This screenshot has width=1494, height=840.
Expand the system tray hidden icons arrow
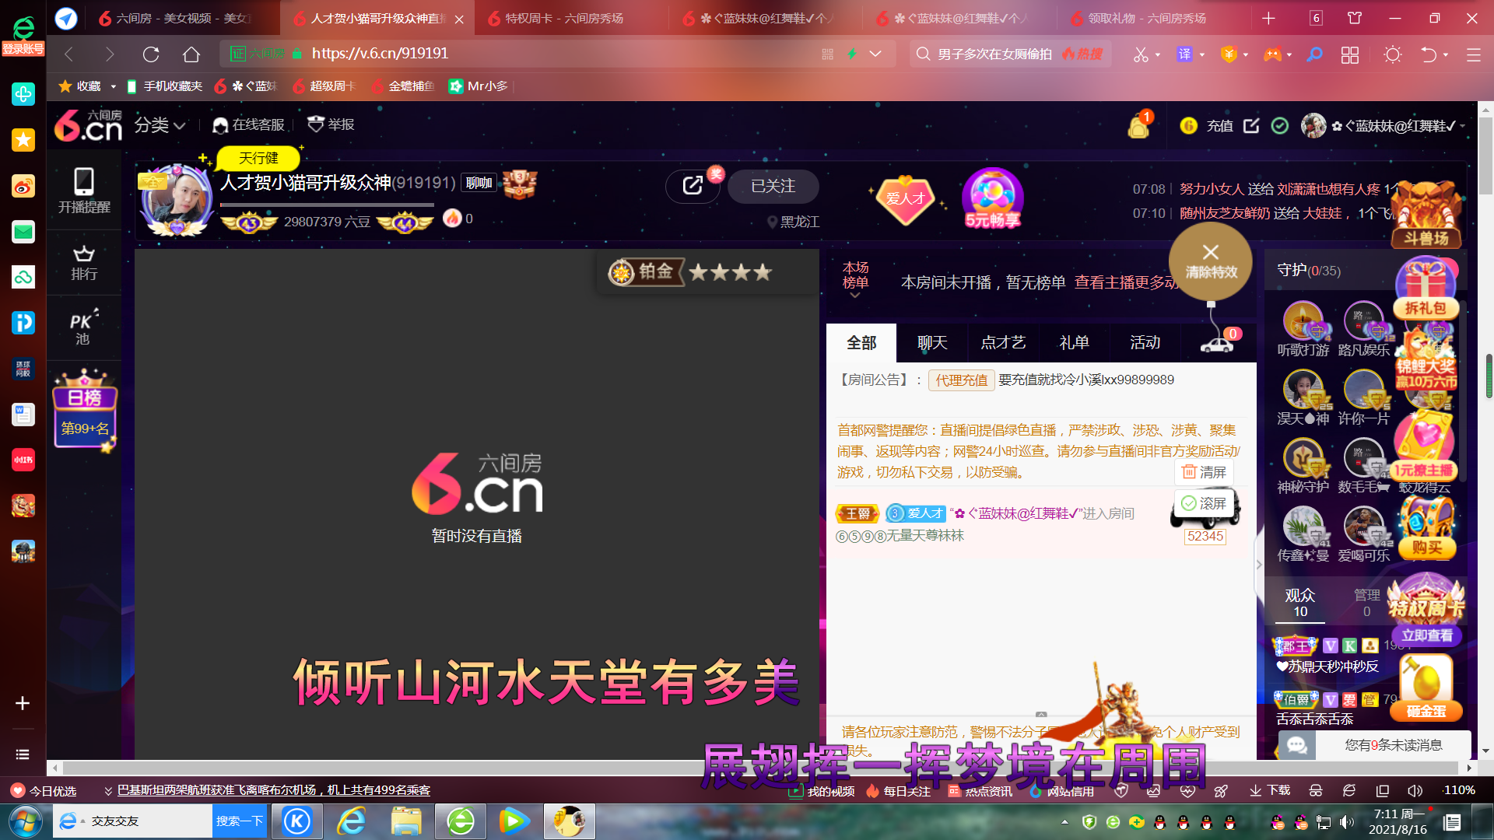pos(1064,822)
